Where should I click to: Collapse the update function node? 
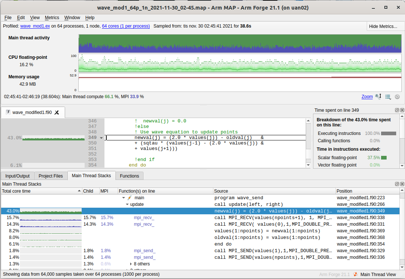(127, 204)
